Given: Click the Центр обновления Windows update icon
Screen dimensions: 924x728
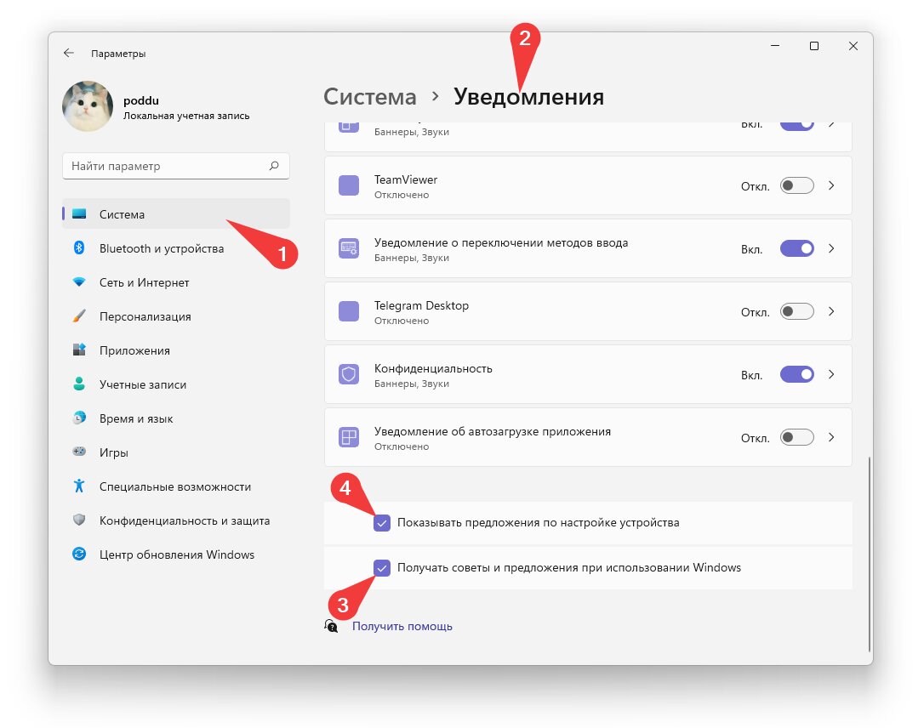Looking at the screenshot, I should click(x=79, y=555).
